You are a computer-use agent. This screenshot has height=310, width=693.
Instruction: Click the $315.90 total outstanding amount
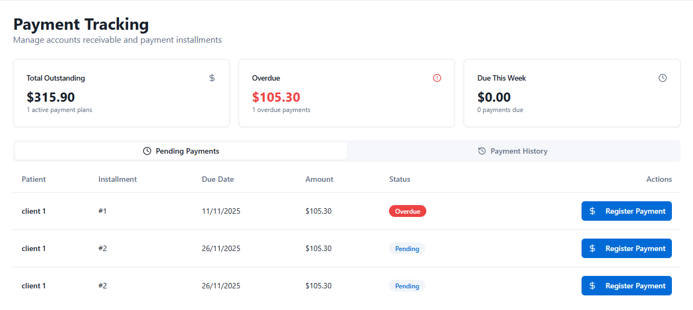coord(51,97)
